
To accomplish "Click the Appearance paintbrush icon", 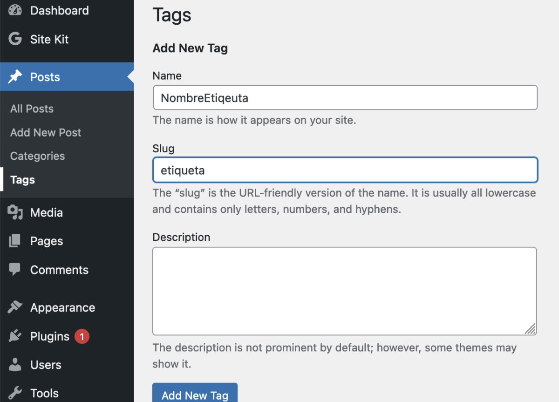I will [x=15, y=307].
